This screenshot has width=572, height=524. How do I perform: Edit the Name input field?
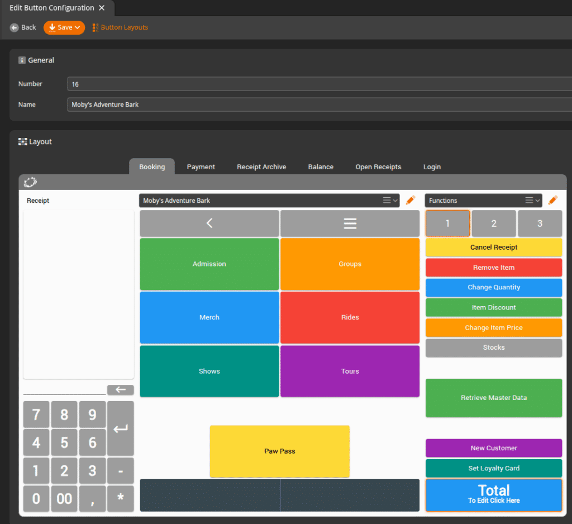coord(320,104)
